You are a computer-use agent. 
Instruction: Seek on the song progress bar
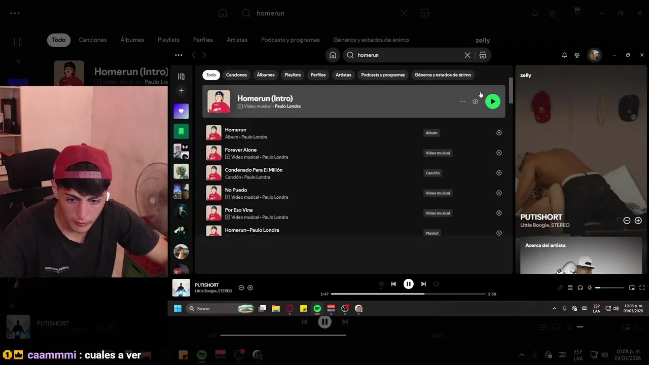(408, 294)
